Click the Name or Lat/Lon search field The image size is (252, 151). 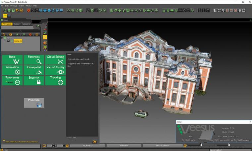(230, 150)
